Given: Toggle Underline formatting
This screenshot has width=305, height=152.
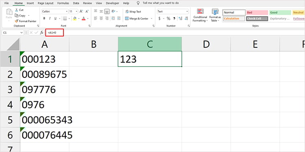Looking at the screenshot, I should point(55,19).
